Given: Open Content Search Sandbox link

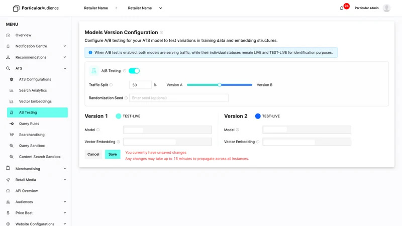Looking at the screenshot, I should tap(40, 157).
